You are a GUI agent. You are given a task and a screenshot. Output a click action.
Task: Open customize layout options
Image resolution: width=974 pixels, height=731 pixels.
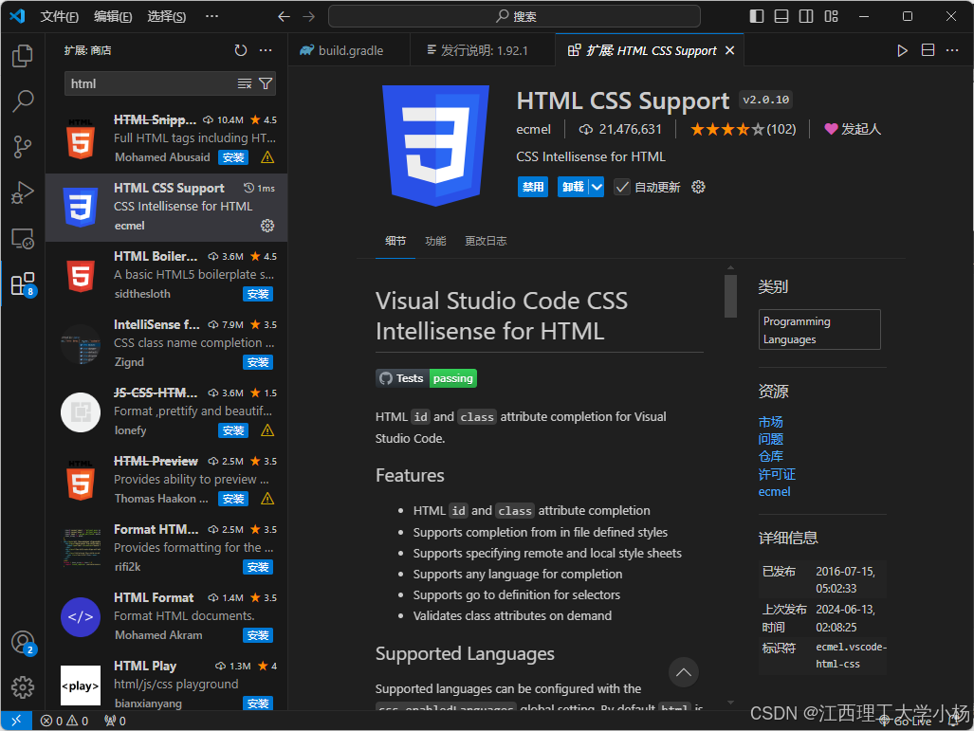[x=831, y=17]
